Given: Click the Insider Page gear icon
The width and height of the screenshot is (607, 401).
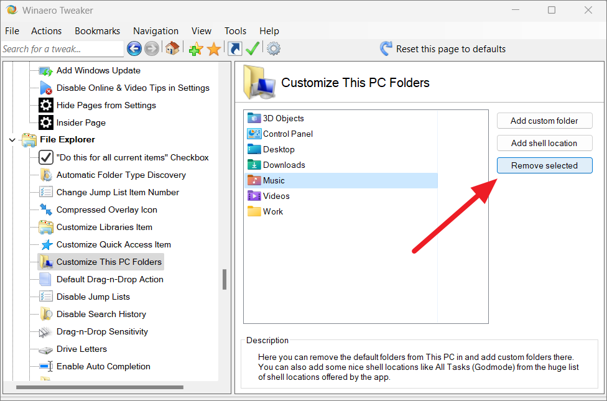Looking at the screenshot, I should [x=45, y=122].
